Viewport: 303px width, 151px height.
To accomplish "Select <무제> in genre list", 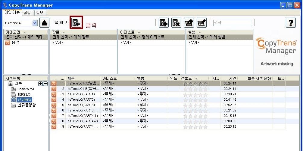I will [58, 43].
